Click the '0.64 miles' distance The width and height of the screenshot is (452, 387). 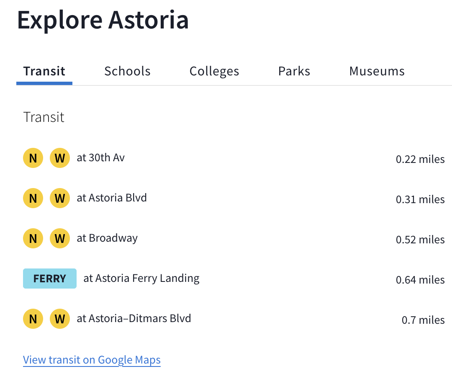pyautogui.click(x=420, y=280)
